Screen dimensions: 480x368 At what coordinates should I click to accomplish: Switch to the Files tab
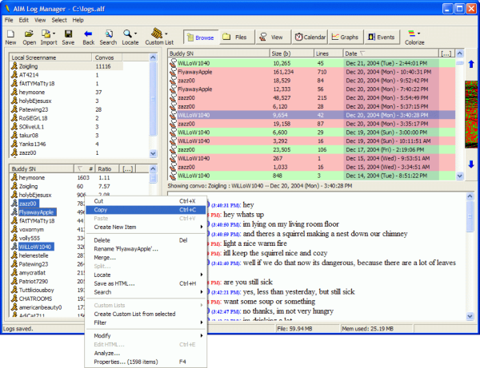237,38
